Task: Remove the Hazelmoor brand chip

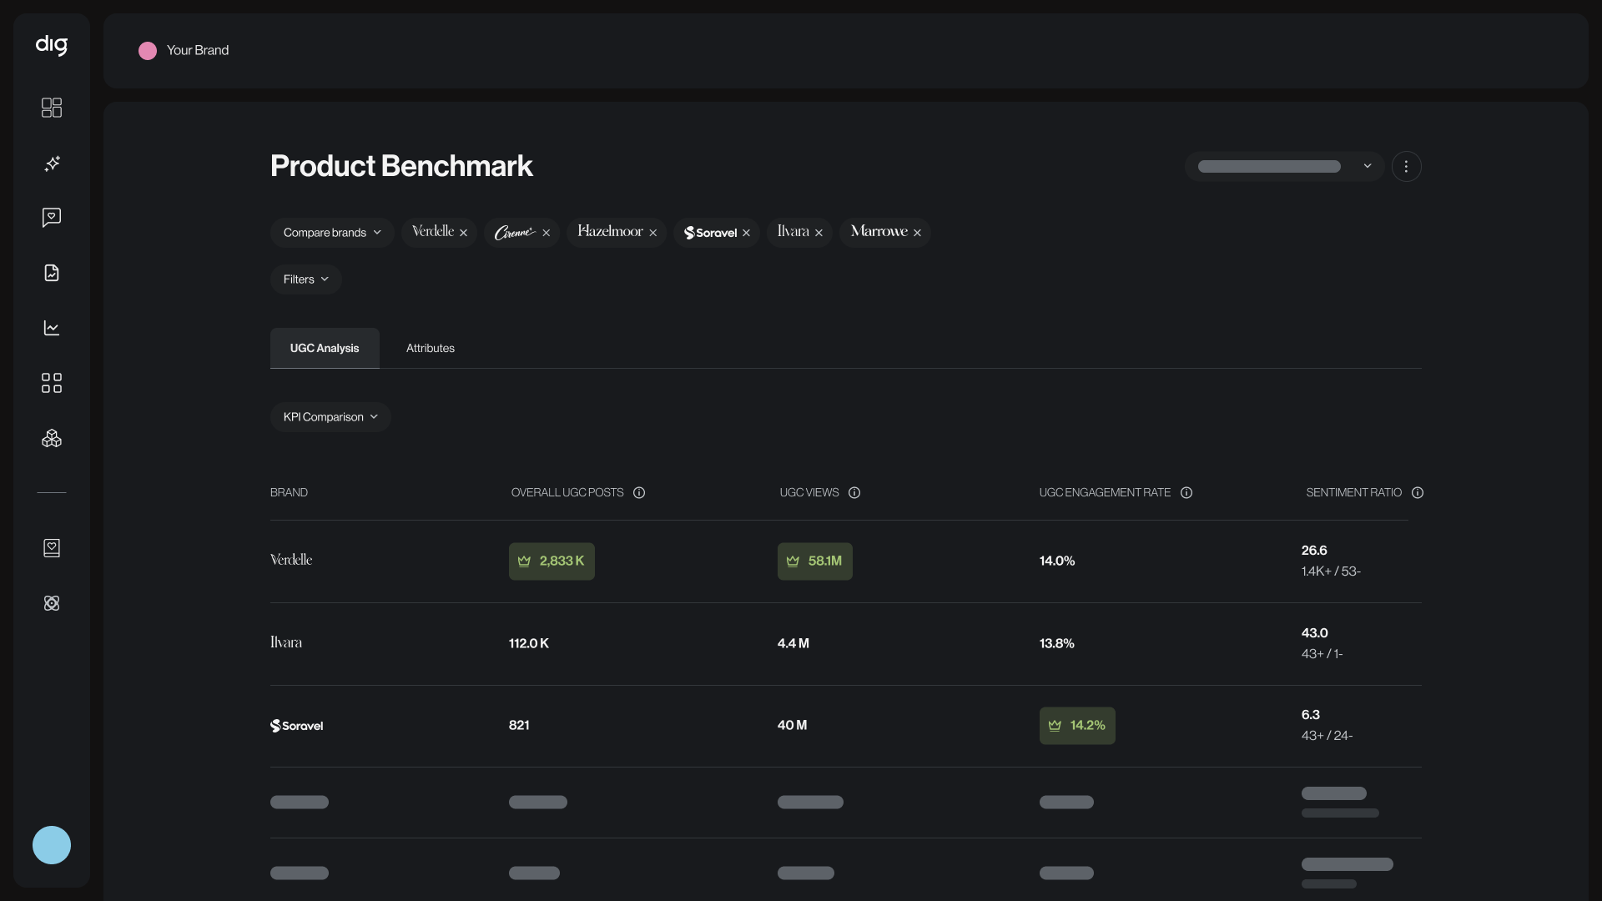Action: [x=652, y=233]
